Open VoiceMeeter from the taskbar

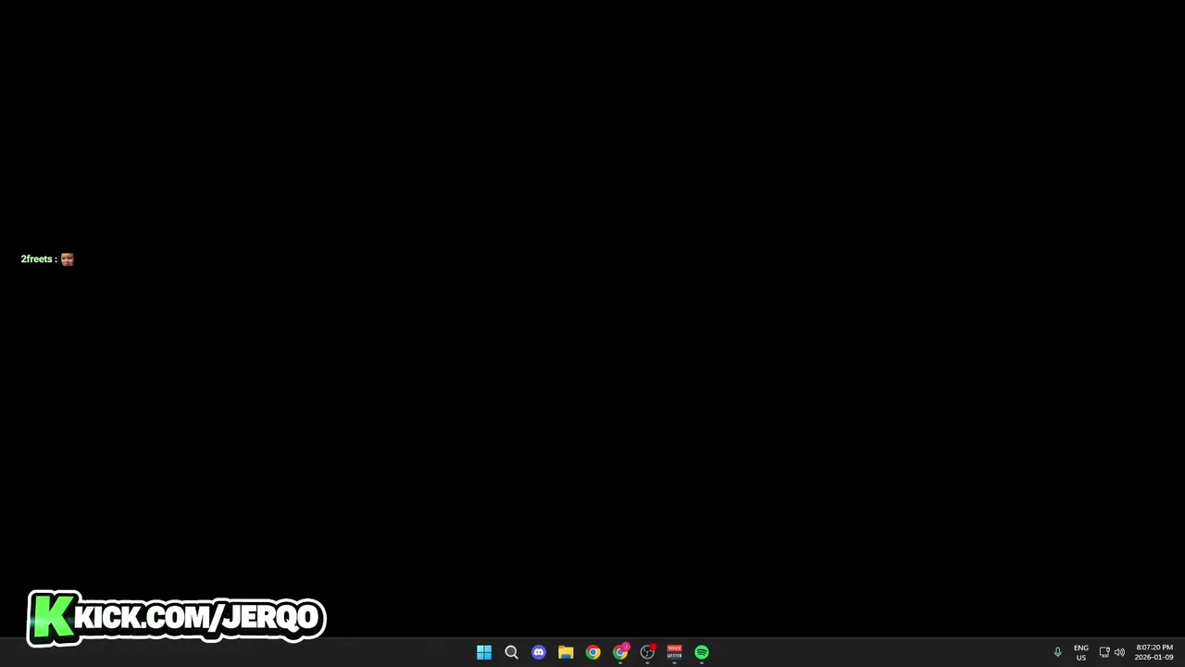674,652
